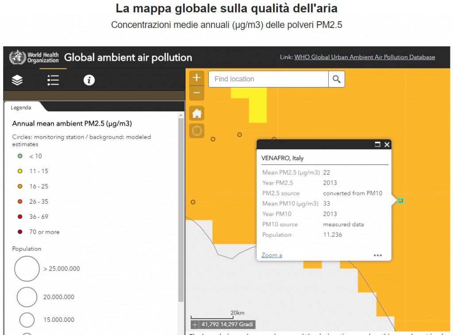
Task: Click the magnifying glass search icon
Action: click(337, 79)
